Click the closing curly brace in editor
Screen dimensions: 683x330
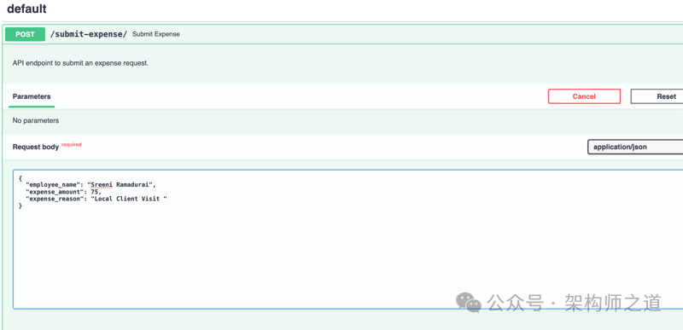20,206
